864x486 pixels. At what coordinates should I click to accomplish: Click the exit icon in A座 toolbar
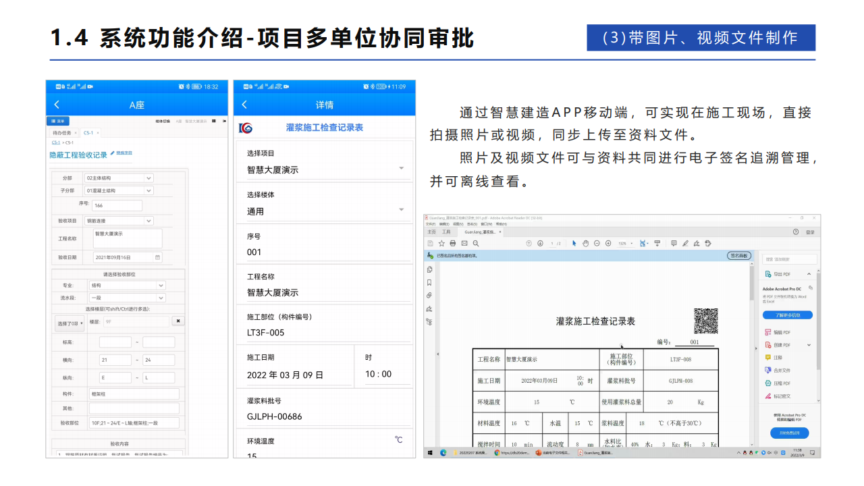pyautogui.click(x=224, y=121)
